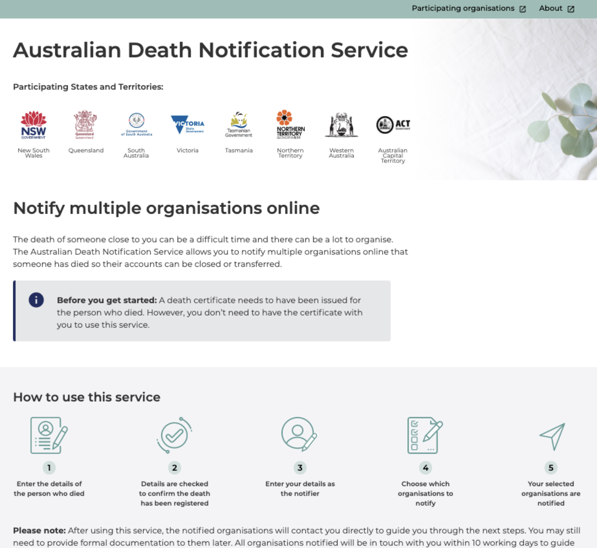Click the "New South Wales" label
597x548 pixels.
point(33,153)
